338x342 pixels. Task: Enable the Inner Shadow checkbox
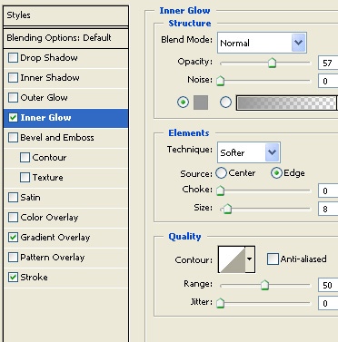tap(13, 77)
